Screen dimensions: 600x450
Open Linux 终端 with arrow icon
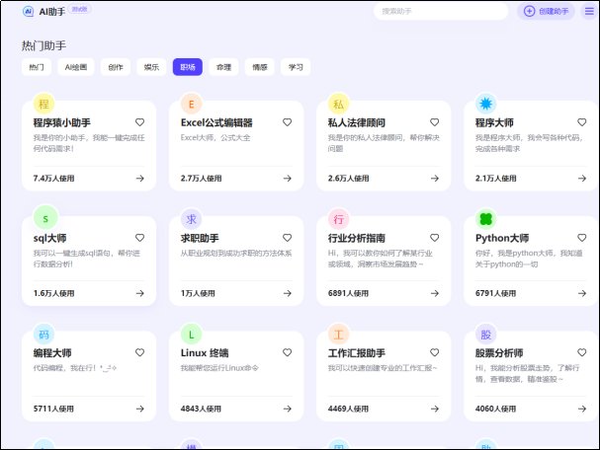[288, 409]
